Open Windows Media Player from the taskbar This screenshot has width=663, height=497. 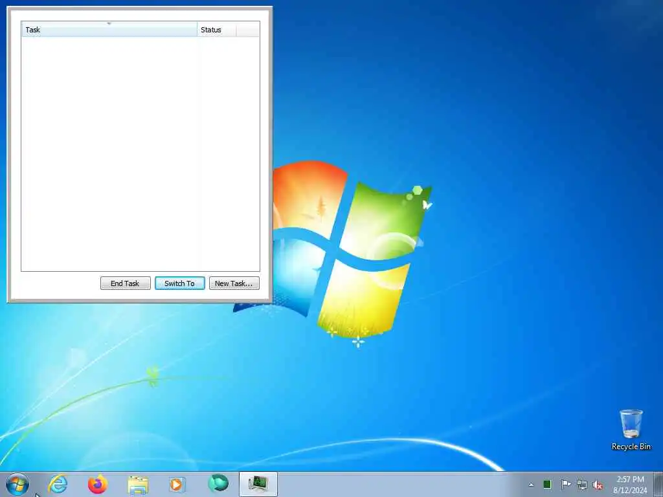pyautogui.click(x=177, y=484)
